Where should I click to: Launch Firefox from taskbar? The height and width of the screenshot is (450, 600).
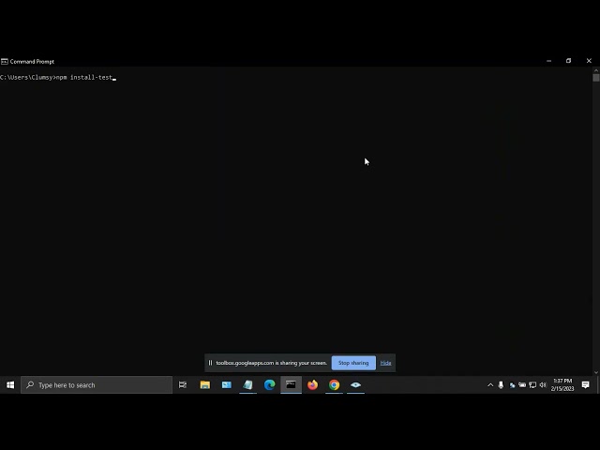coord(312,385)
